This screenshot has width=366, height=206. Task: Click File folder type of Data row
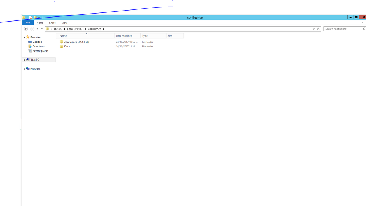148,46
